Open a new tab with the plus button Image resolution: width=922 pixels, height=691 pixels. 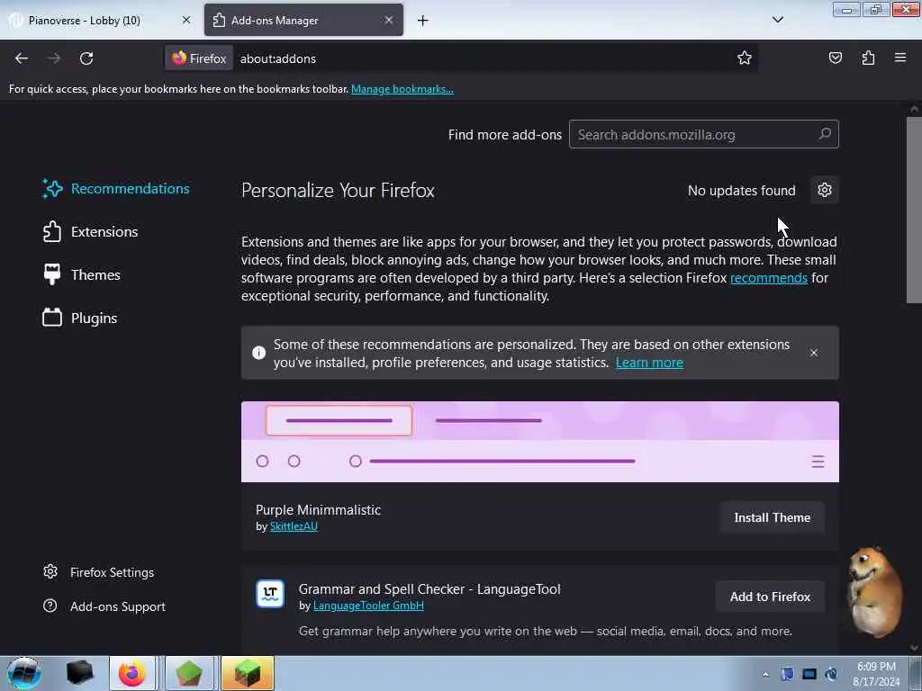(x=423, y=21)
